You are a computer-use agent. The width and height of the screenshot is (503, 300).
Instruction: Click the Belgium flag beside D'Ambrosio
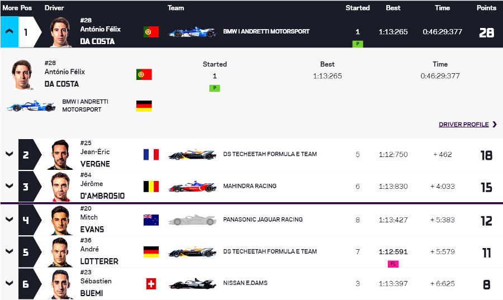click(151, 187)
